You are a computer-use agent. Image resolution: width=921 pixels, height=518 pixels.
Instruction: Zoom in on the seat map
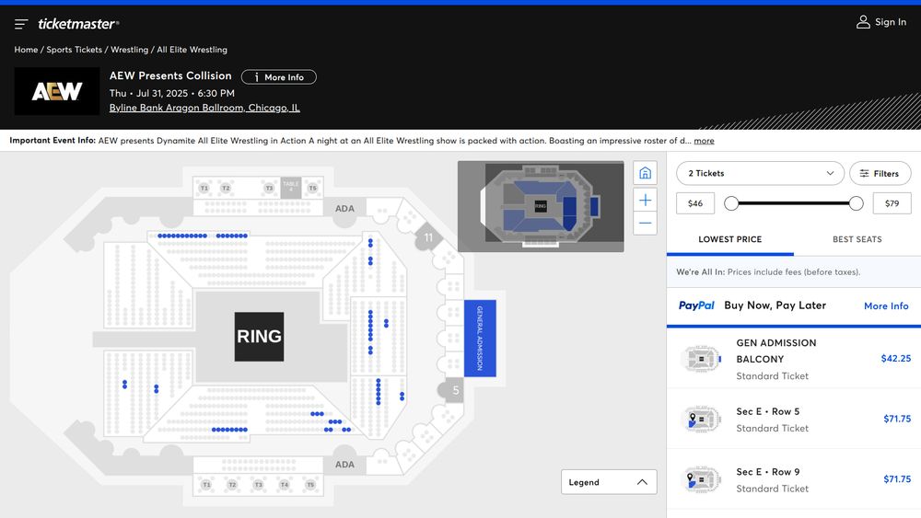(x=645, y=200)
